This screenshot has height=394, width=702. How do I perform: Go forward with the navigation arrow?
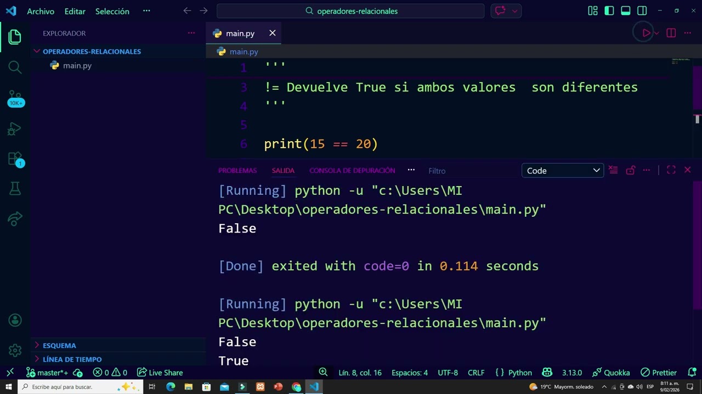(203, 11)
